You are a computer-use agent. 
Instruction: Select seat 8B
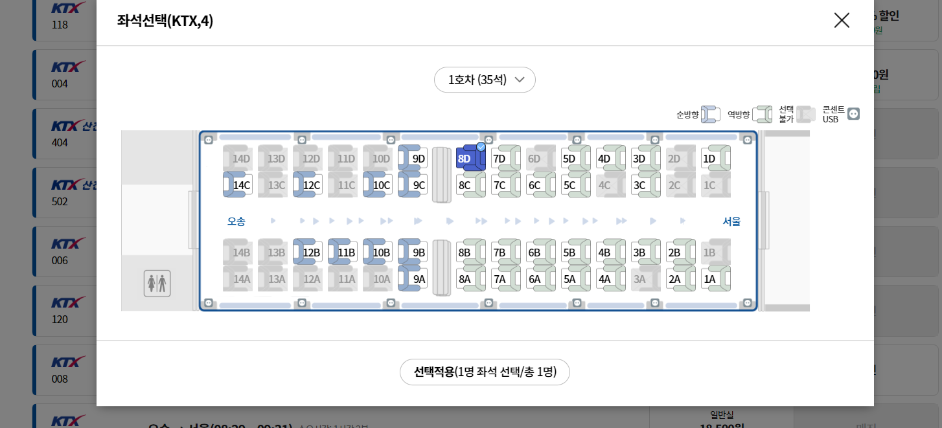pos(471,253)
